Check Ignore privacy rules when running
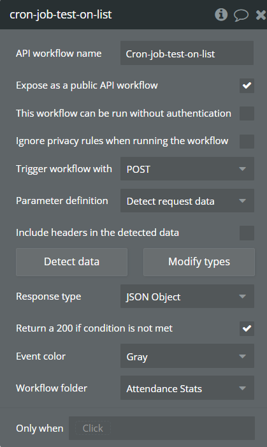This screenshot has height=447, width=267. (x=247, y=142)
